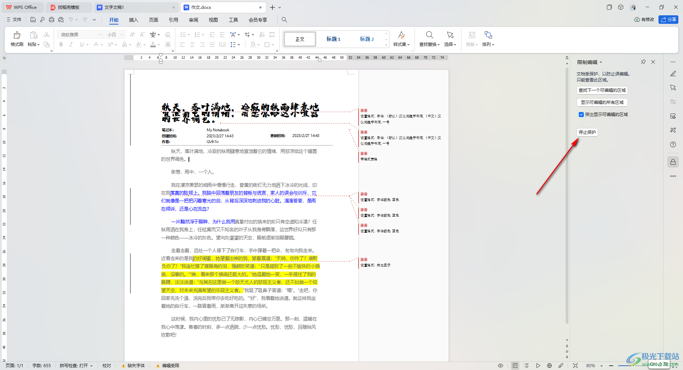
Task: Switch to the 文字文稿1 document tab
Action: [x=136, y=7]
